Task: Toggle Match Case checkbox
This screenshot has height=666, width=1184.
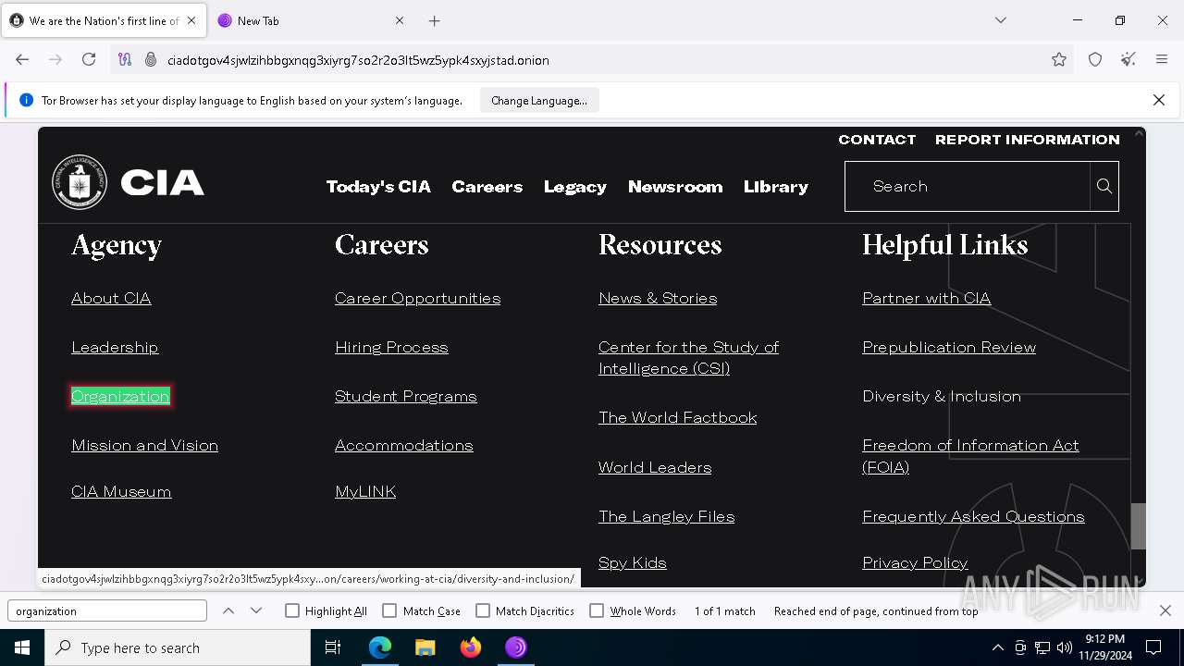Action: tap(389, 610)
